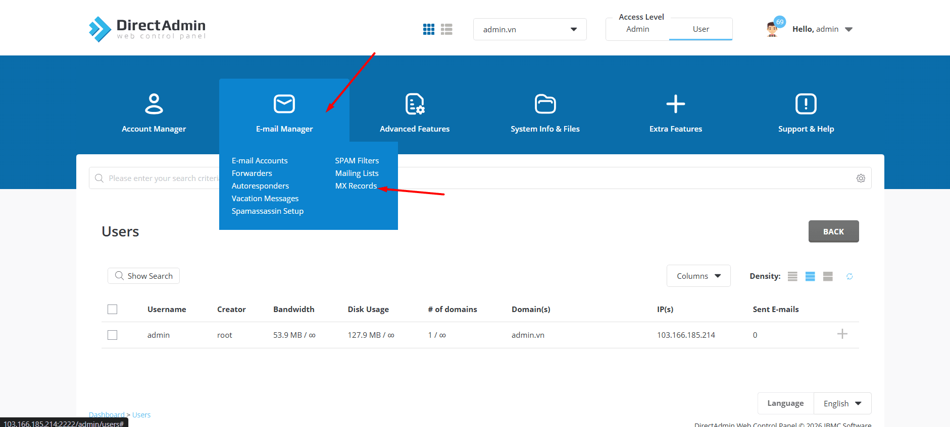This screenshot has width=950, height=427.
Task: Expand the admin row with plus icon
Action: pyautogui.click(x=842, y=334)
